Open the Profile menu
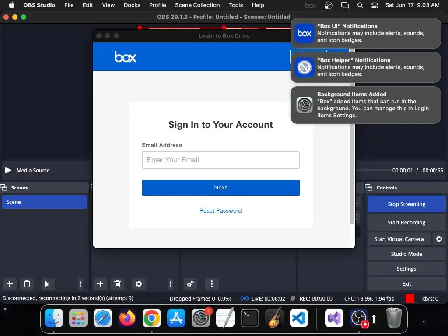Viewport: 448px width, 336px height. tap(157, 5)
